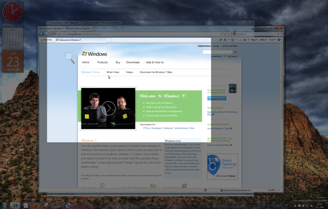Click the Developers link
The width and height of the screenshot is (328, 209).
click(x=156, y=128)
